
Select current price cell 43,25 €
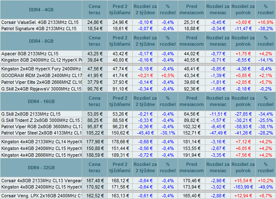[95, 54]
